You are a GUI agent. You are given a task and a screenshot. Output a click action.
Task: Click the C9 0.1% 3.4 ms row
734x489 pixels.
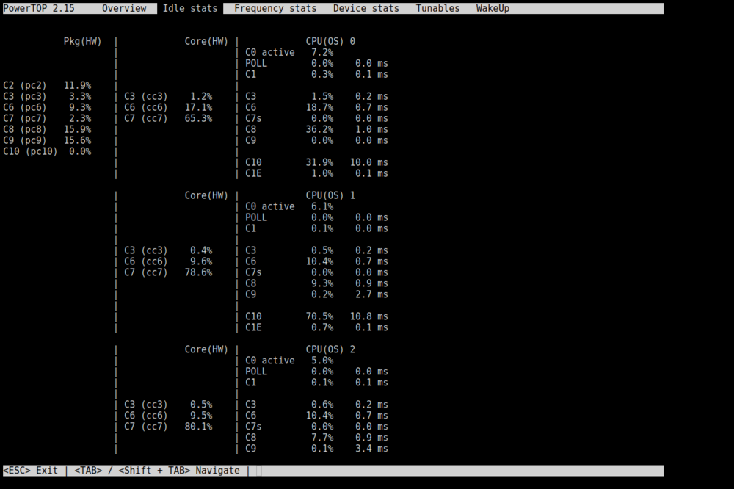pos(316,449)
